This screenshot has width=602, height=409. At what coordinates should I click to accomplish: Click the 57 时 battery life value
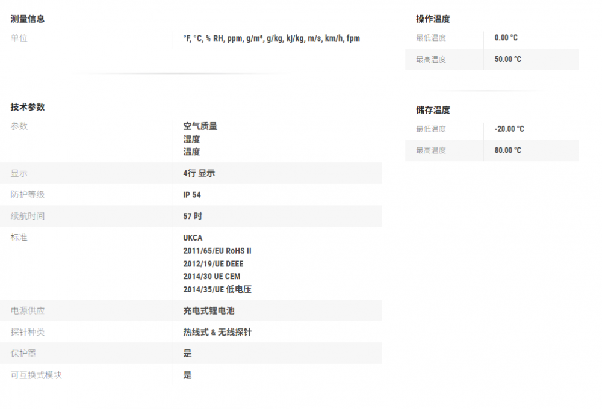pos(193,216)
